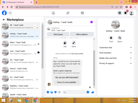This screenshot has width=138, height=103.
Task: Click the zoom magnifier in address bar
Action: [112, 7]
